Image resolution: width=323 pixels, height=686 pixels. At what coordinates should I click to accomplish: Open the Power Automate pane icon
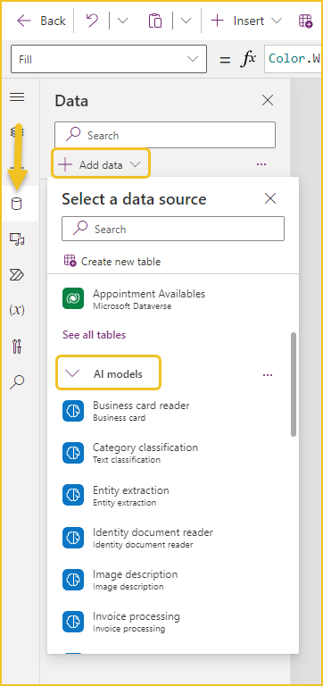17,275
